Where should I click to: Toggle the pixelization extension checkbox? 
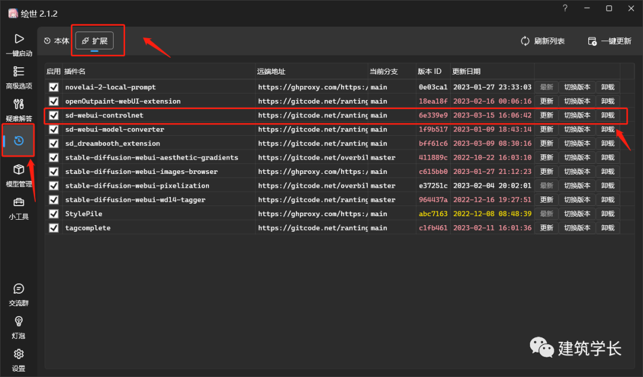54,185
